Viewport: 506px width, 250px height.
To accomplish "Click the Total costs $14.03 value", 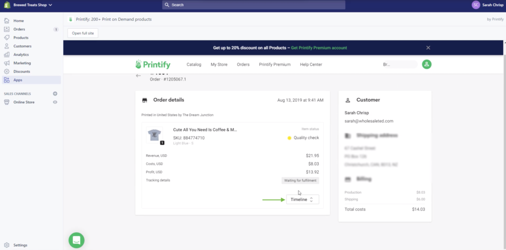I will click(x=419, y=209).
